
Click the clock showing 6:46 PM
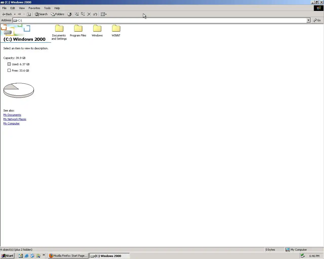pos(314,256)
